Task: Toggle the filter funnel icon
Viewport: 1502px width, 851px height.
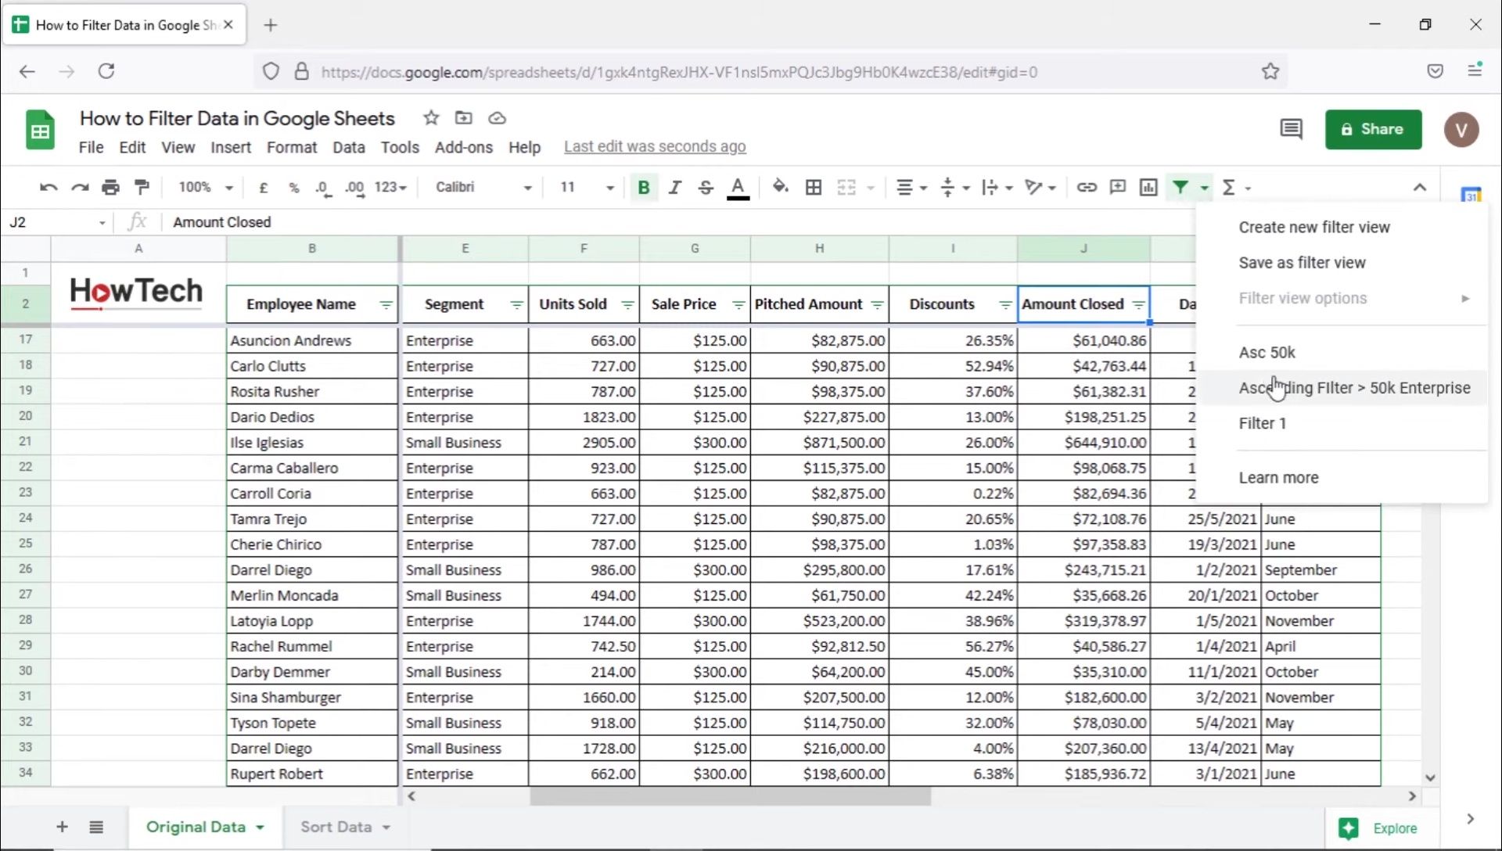Action: click(x=1180, y=188)
